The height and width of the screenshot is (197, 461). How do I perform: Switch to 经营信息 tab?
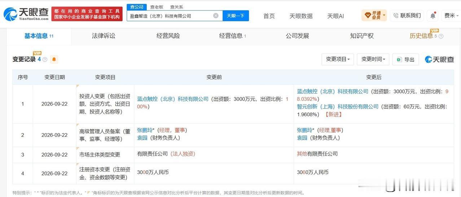coord(233,36)
